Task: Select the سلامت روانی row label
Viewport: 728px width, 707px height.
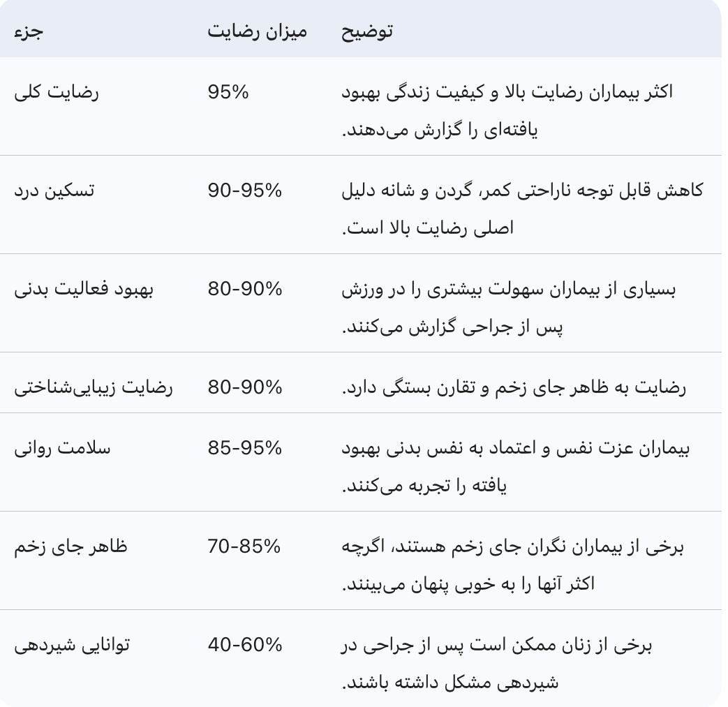Action: click(63, 448)
